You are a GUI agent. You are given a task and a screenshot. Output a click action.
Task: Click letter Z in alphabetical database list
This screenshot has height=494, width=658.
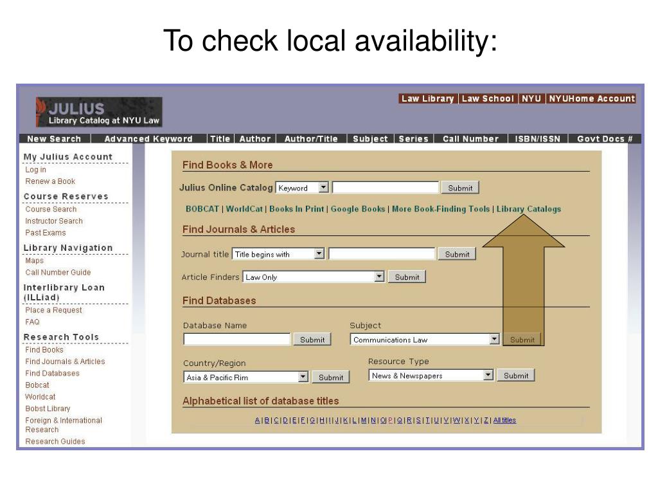[486, 420]
